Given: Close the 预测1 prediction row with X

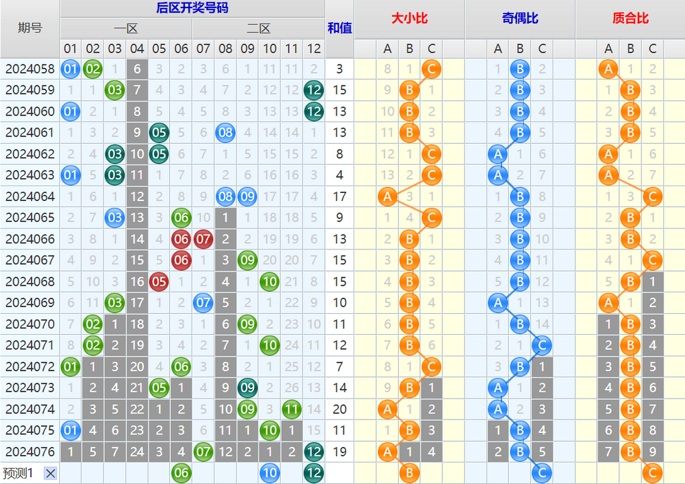Looking at the screenshot, I should tap(50, 473).
